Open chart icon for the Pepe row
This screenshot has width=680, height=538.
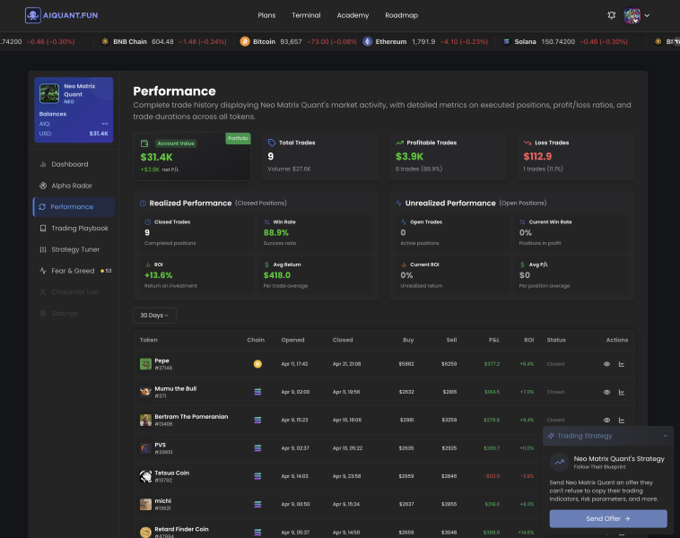[x=622, y=364]
